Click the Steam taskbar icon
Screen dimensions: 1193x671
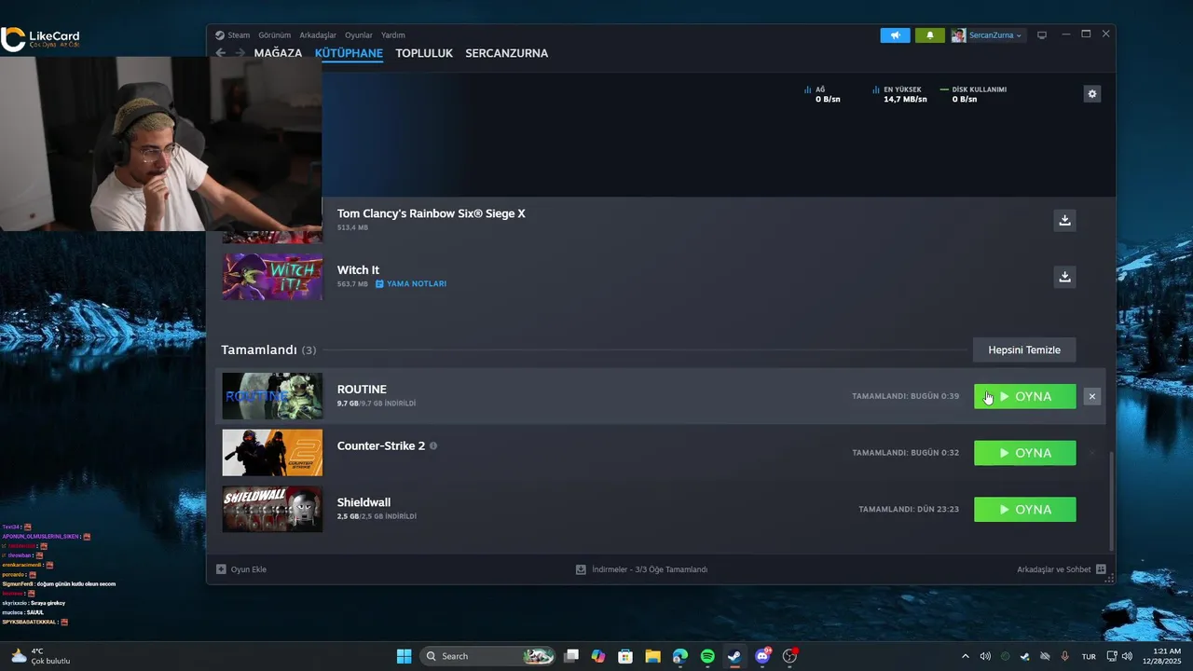point(734,656)
